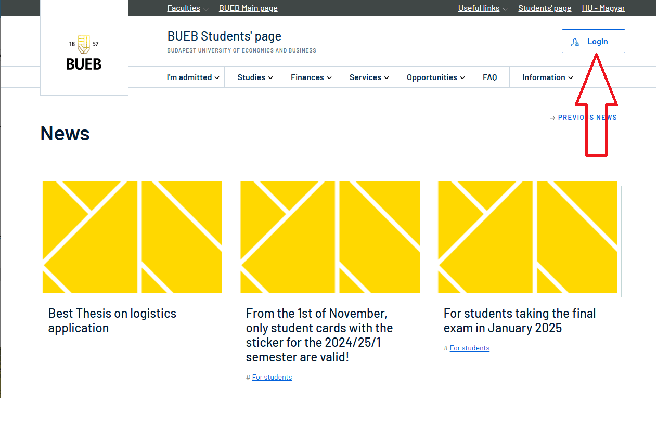The height and width of the screenshot is (429, 657).
Task: Expand the Opportunities menu
Action: 435,77
